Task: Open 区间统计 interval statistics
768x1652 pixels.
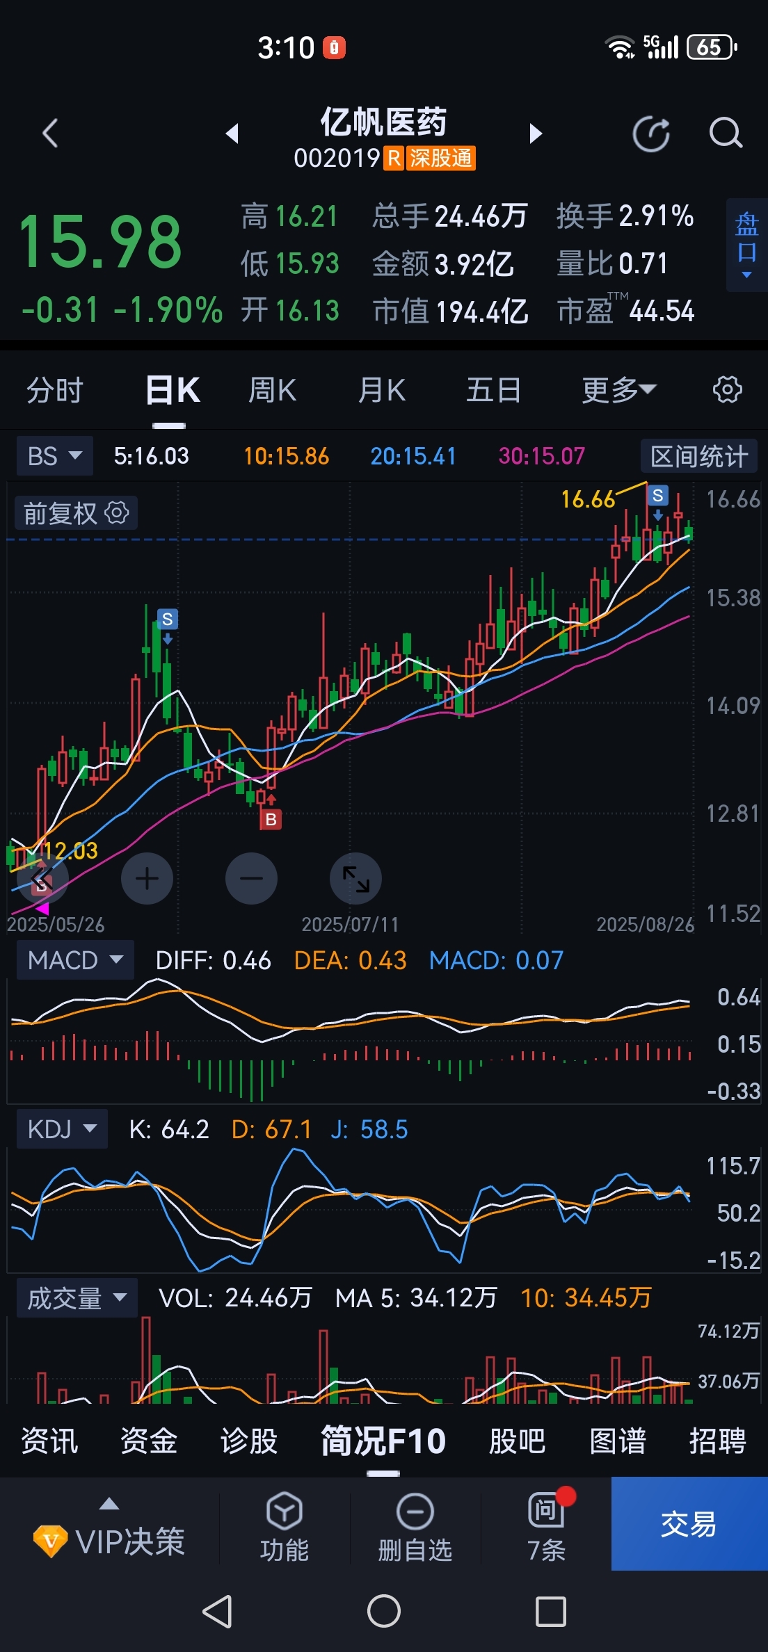Action: pos(699,456)
